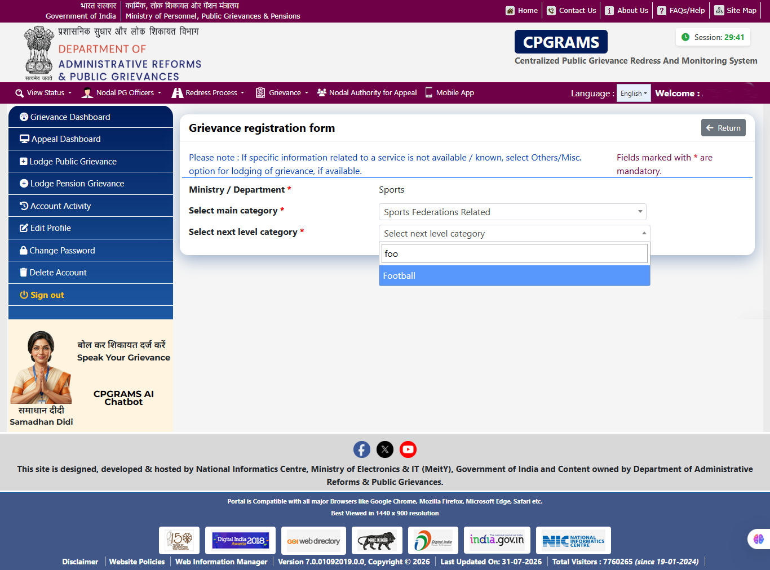770x570 pixels.
Task: Click the National Emblem logo
Action: [x=39, y=54]
